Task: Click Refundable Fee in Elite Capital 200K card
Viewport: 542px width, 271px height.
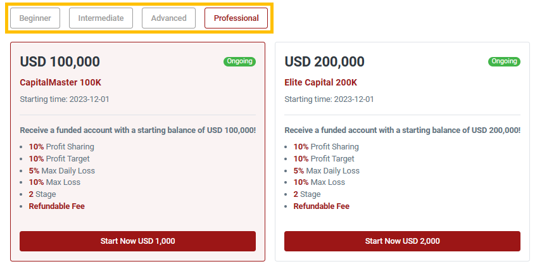Action: point(322,206)
